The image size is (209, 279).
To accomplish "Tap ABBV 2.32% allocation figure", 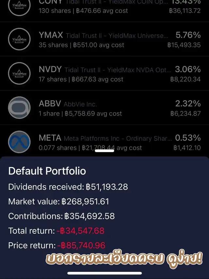I will tap(188, 103).
